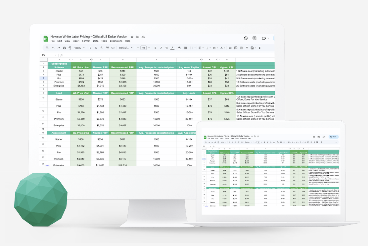Open the text color picker on the monitor
Screen dimensions: 368x246
[x=172, y=48]
